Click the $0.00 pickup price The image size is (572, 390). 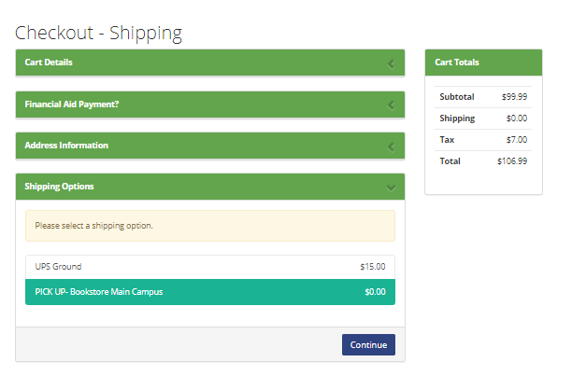pyautogui.click(x=375, y=292)
